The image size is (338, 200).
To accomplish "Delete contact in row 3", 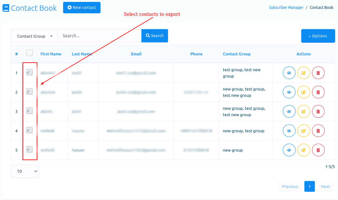I will pyautogui.click(x=318, y=111).
